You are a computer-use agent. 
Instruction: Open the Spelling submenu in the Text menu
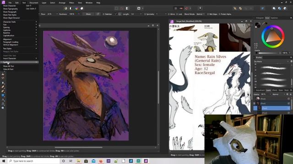click(20, 62)
